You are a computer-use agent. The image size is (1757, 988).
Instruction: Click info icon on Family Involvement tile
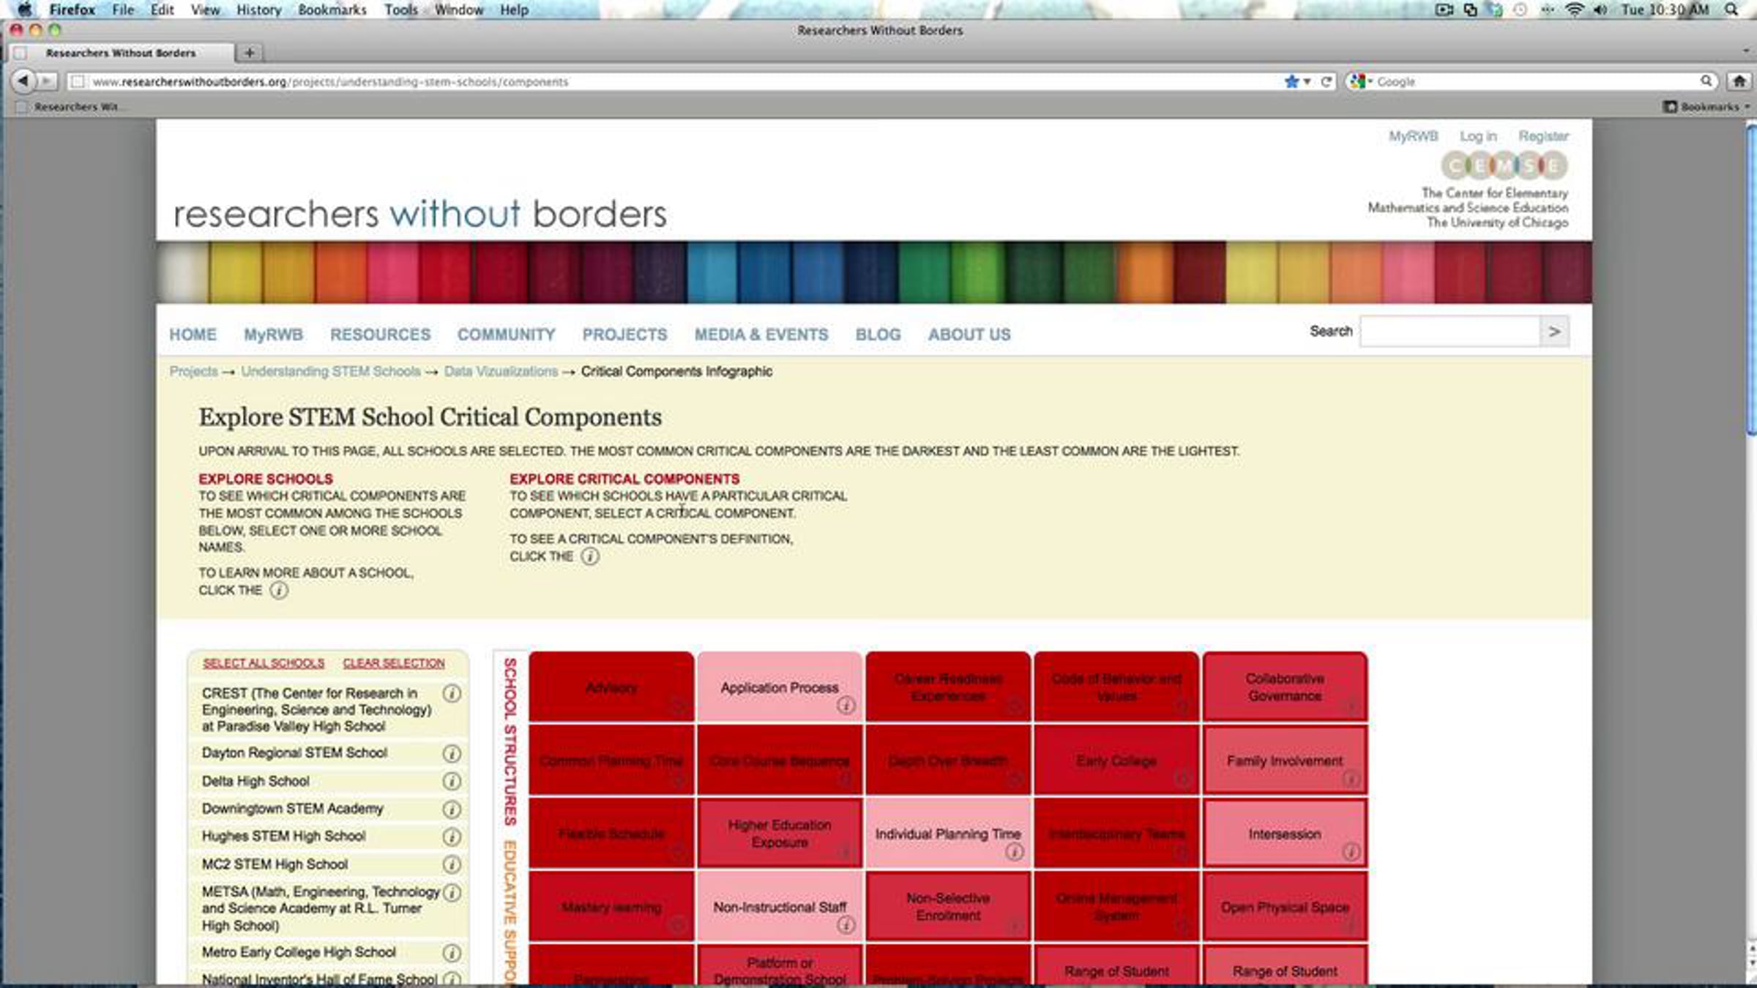point(1351,779)
